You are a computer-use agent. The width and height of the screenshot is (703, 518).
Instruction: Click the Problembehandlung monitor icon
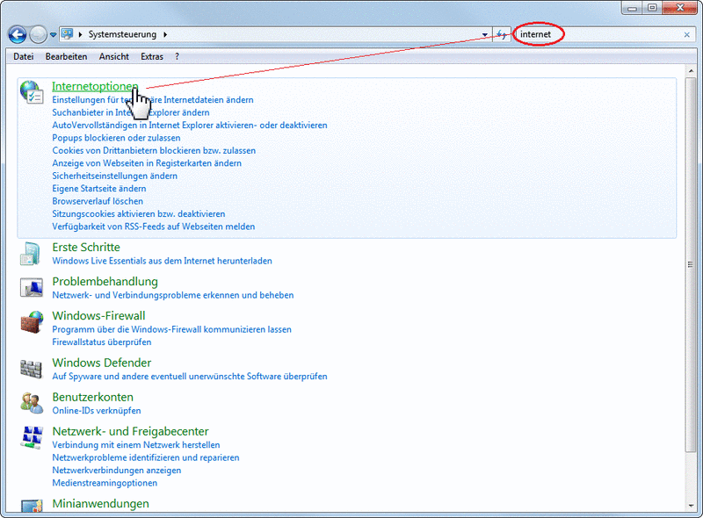32,287
